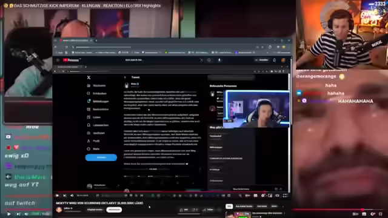
Task: Enter fullscreen on the inner video player
Action: (x=285, y=196)
